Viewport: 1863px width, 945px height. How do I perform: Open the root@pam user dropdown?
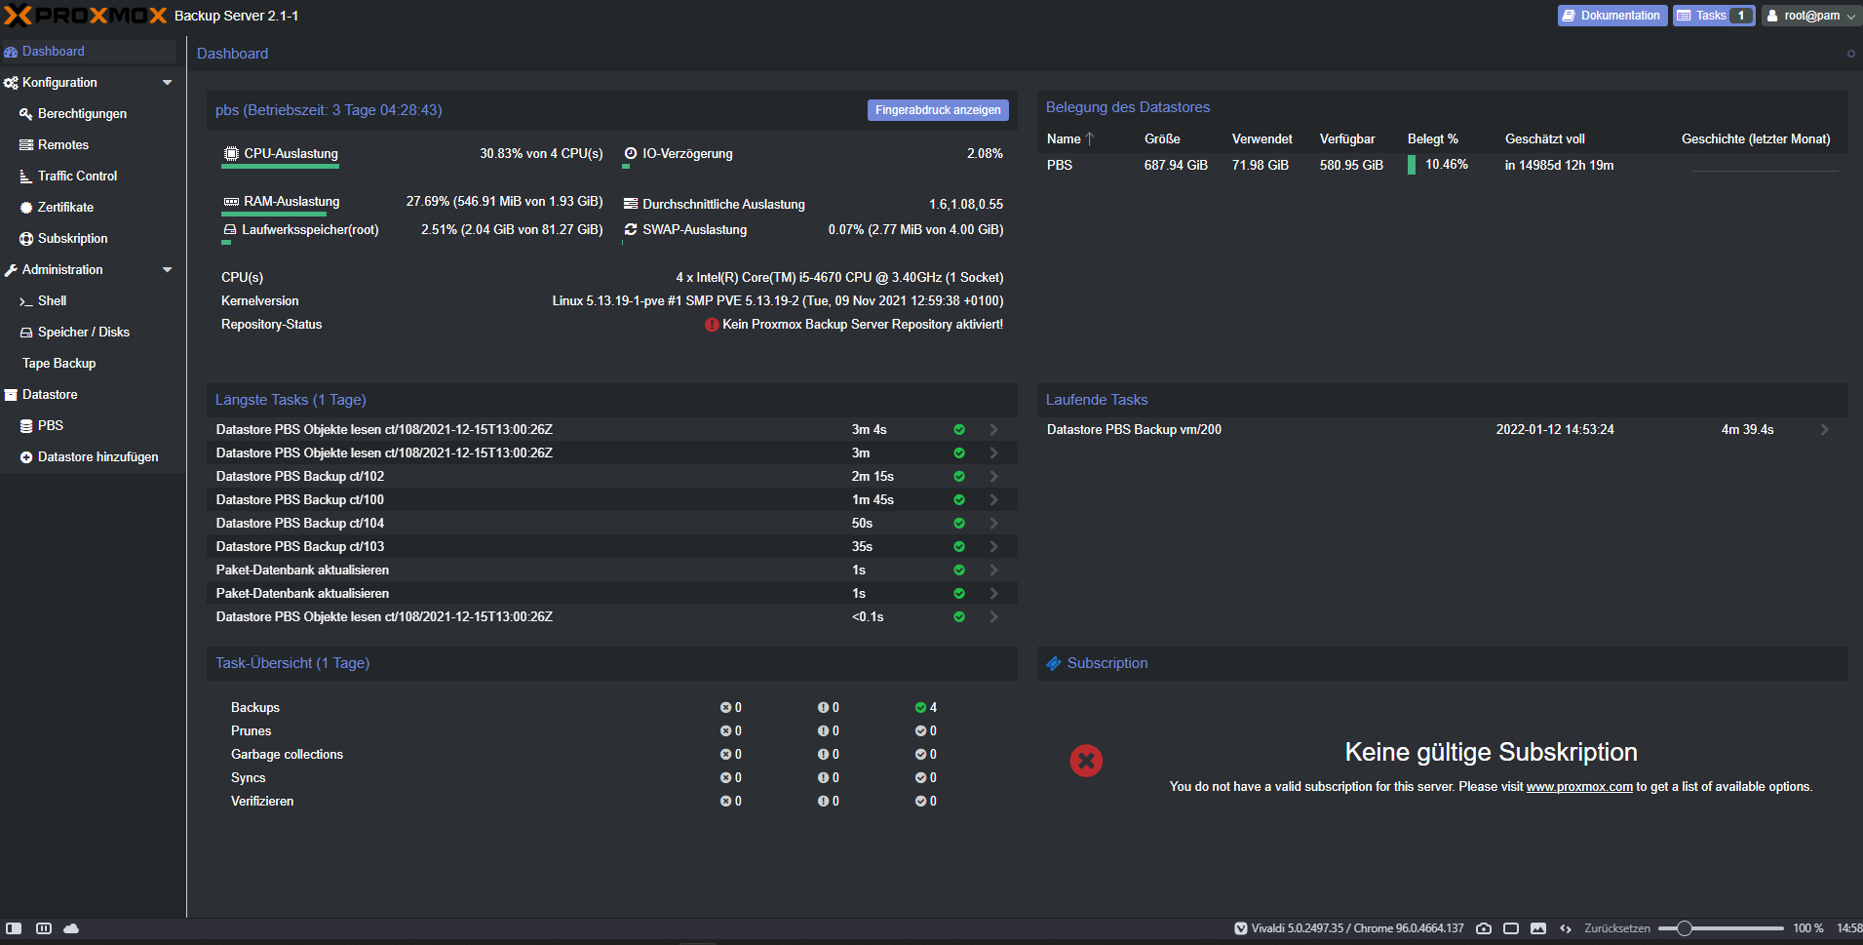[x=1811, y=16]
